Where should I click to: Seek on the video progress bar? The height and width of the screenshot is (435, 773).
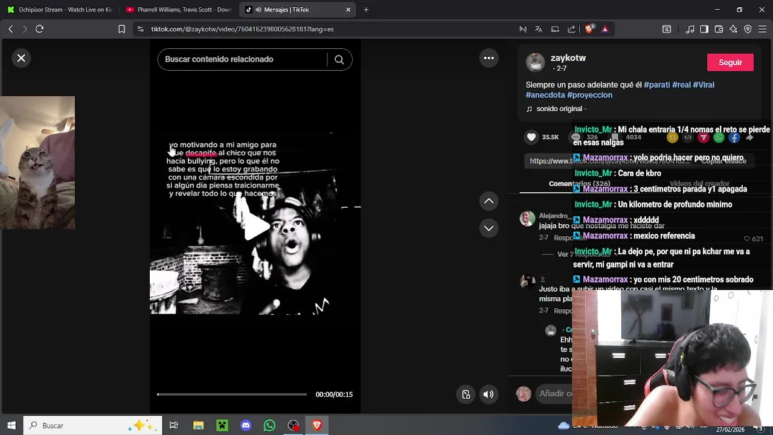click(232, 395)
